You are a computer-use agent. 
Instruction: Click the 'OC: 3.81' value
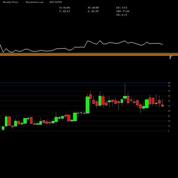click(122, 8)
